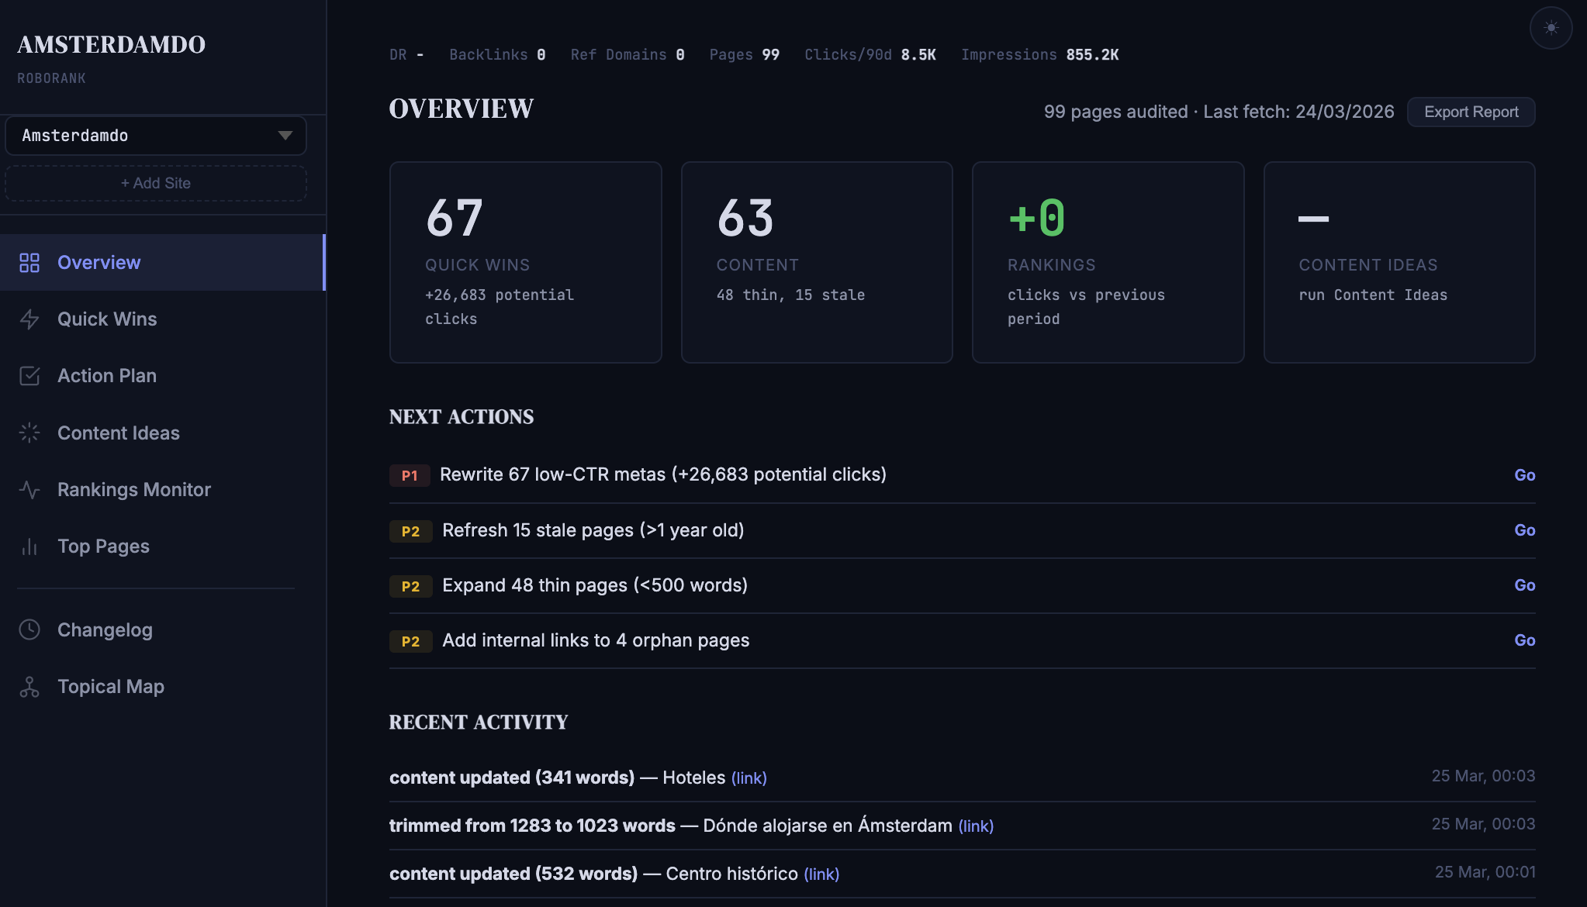Open link for Dónde alojarse en Ámsterdam
Image resolution: width=1587 pixels, height=907 pixels.
[975, 826]
